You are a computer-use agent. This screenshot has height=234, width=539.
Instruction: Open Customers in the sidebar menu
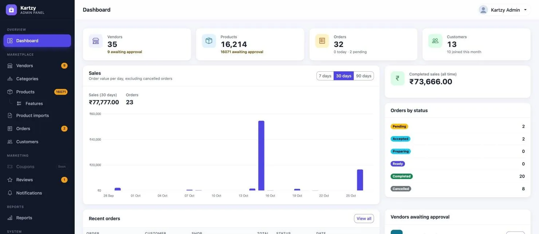[37, 142]
